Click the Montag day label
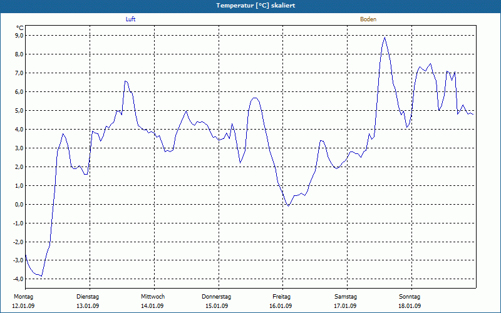The width and height of the screenshot is (501, 313). pos(23,297)
